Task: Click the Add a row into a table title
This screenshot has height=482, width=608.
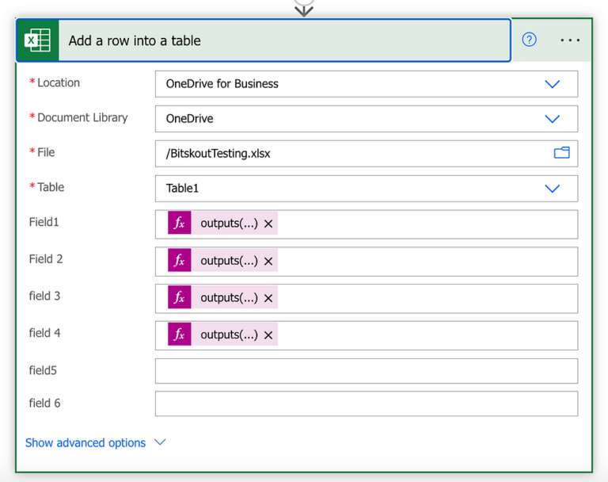Action: 135,40
